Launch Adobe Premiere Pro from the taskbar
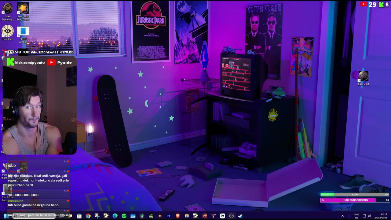Viewport: 391px width, 220px height. pyautogui.click(x=169, y=216)
